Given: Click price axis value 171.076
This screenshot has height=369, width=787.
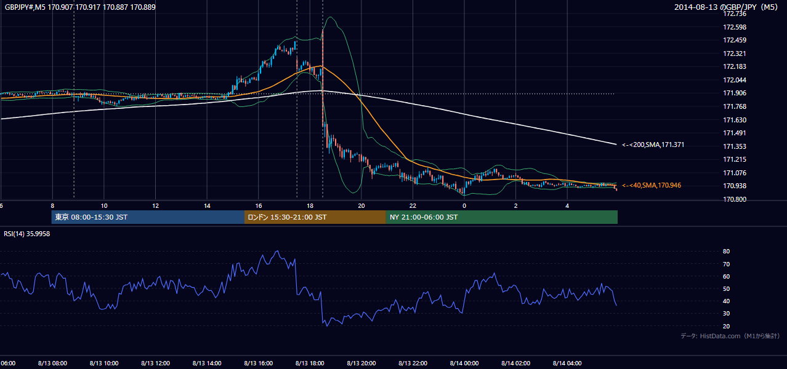Looking at the screenshot, I should pyautogui.click(x=735, y=173).
